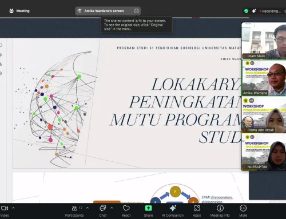Image resolution: width=286 pixels, height=219 pixels.
Task: Toggle the Video camera button
Action: coord(5,208)
